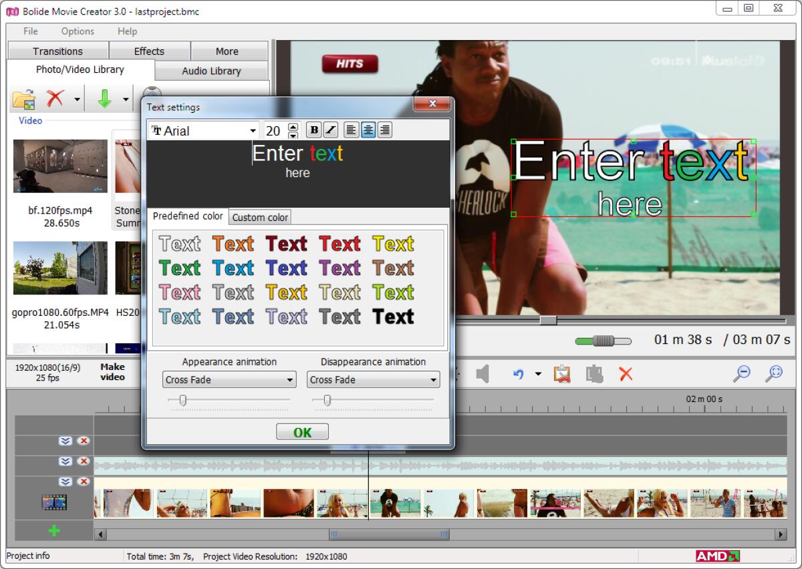This screenshot has height=569, width=802.
Task: Mute audio with the speaker icon
Action: [483, 374]
